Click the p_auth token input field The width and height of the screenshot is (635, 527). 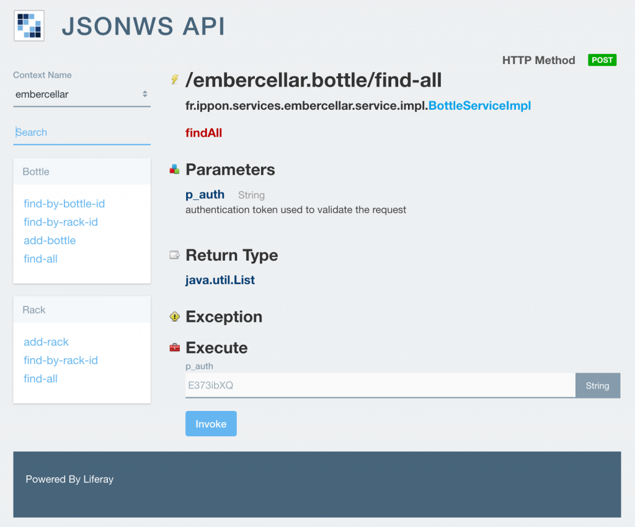click(x=380, y=385)
